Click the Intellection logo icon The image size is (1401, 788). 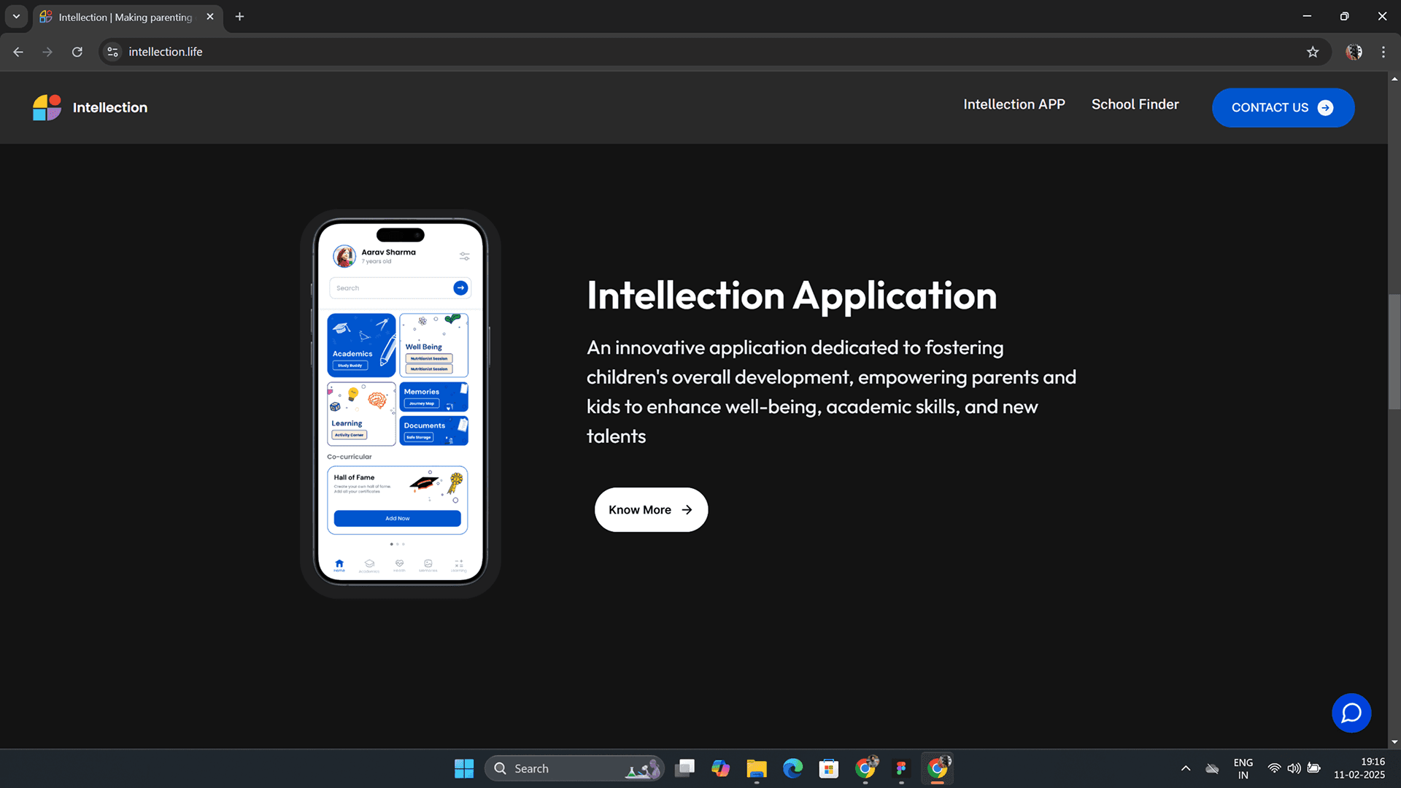47,107
